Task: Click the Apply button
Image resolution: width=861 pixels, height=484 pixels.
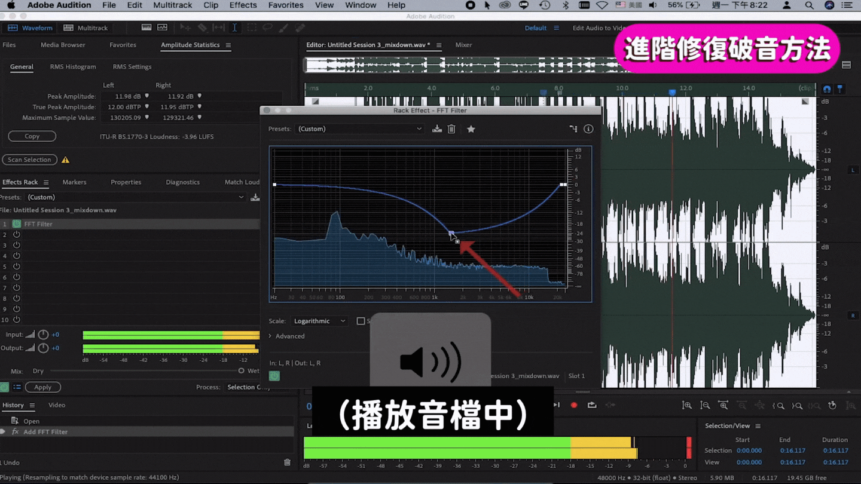Action: (x=43, y=387)
